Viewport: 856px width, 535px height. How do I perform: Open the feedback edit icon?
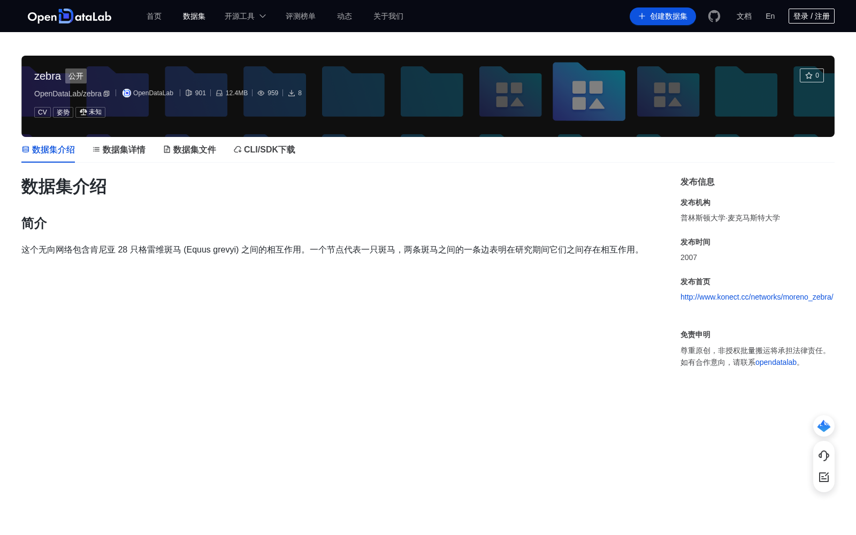click(824, 477)
